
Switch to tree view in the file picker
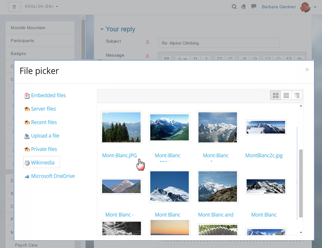coord(297,95)
